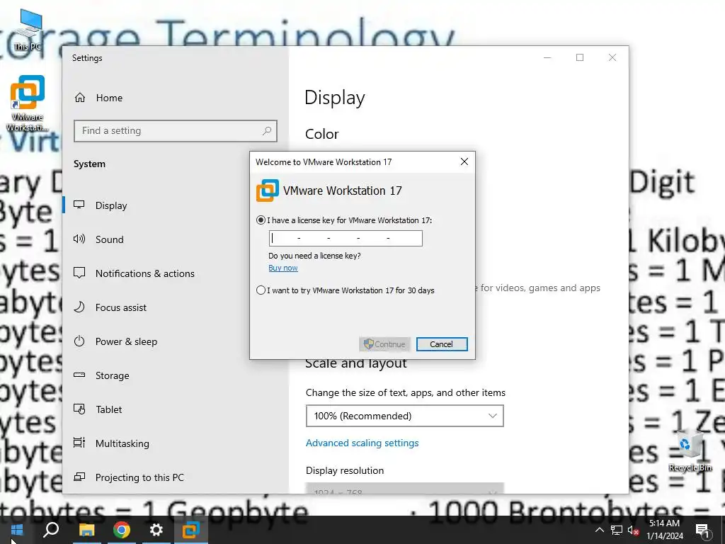725x544 pixels.
Task: Open Sound settings page
Action: (109, 239)
